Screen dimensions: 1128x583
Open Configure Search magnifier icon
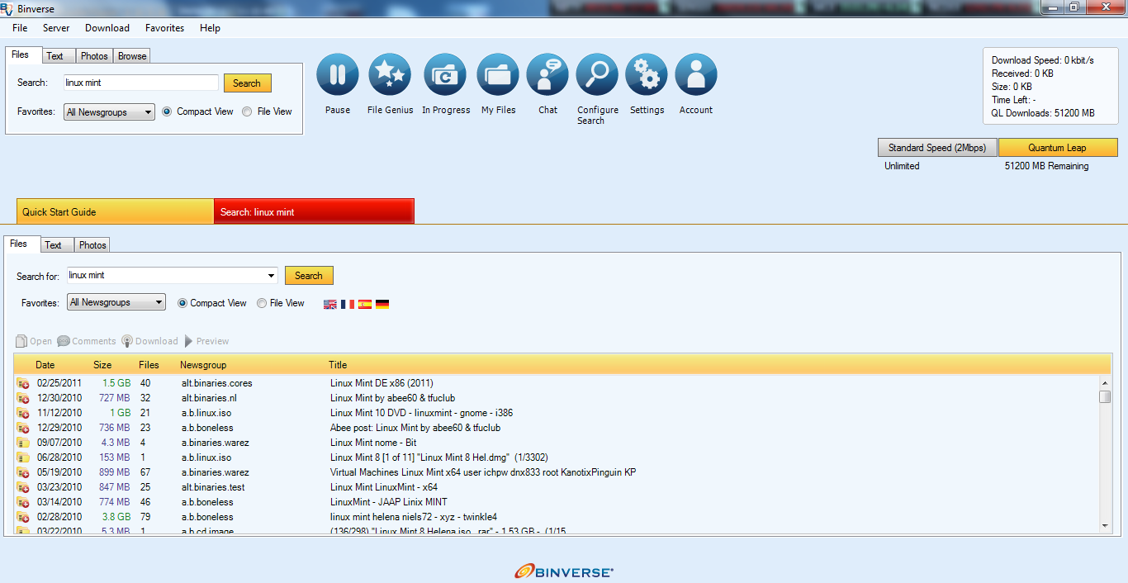597,75
